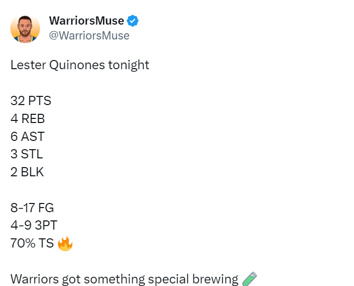Click the 3 STL stat line
Screen dimensions: 354x286
pos(27,154)
